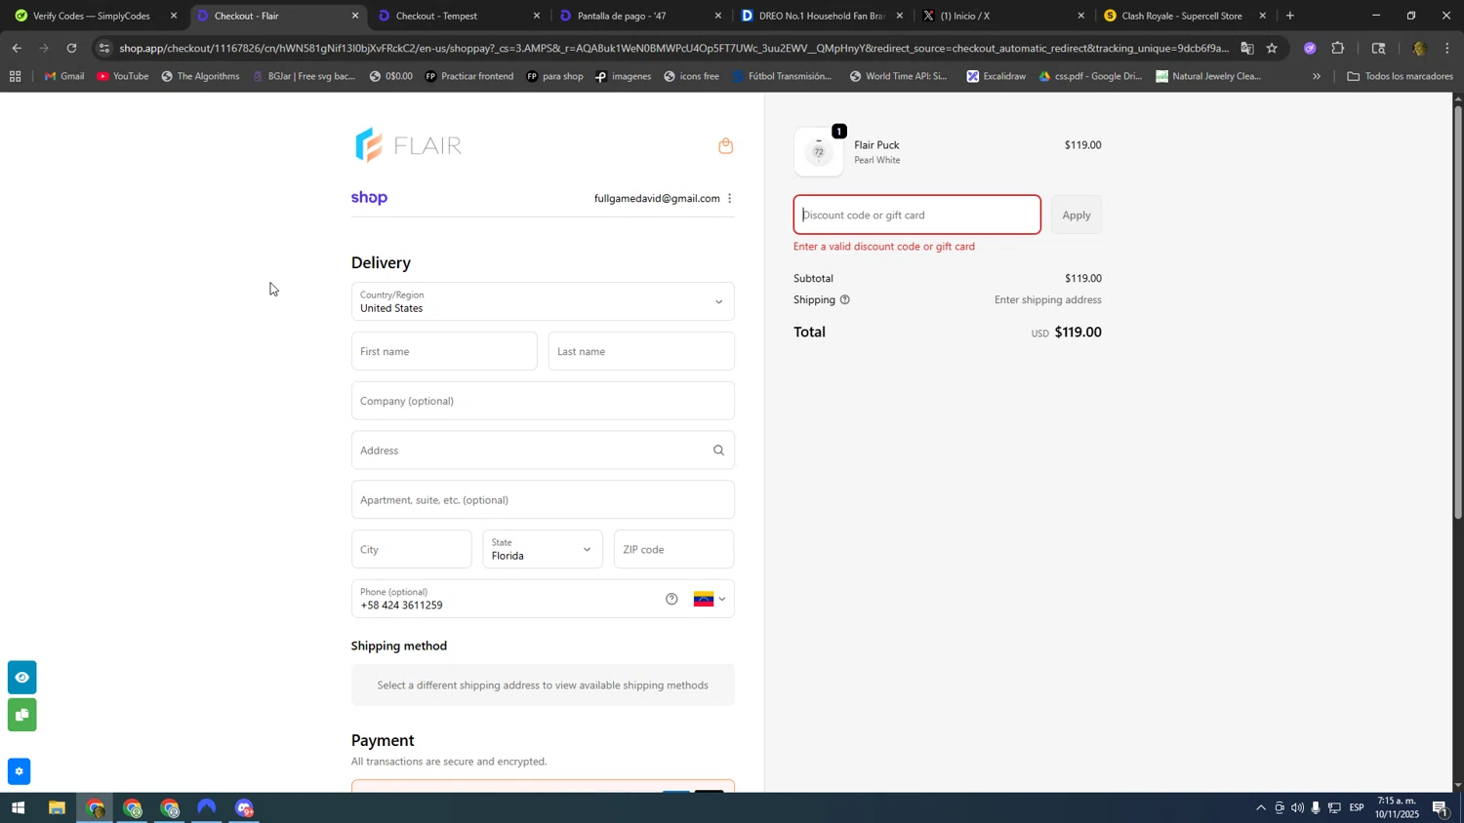Open the State Florida dropdown
Screen dimensions: 1464x823
click(x=542, y=549)
